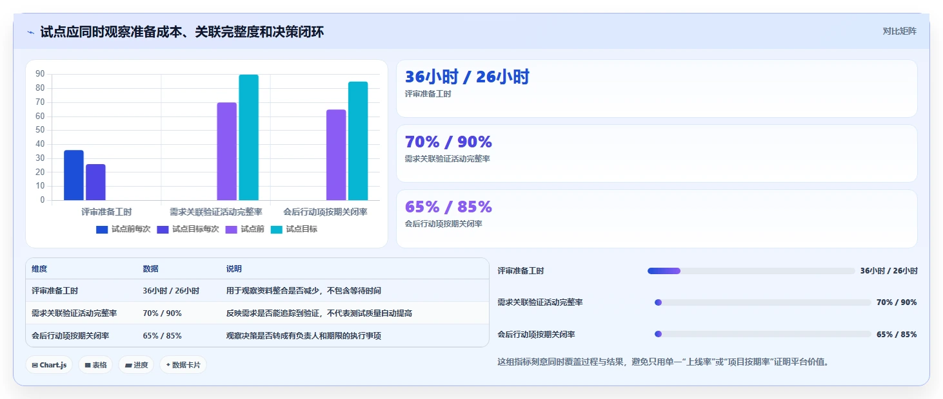
Task: Click the cyan 会后行动项按期关闭率 bar at 85
Action: pos(358,141)
